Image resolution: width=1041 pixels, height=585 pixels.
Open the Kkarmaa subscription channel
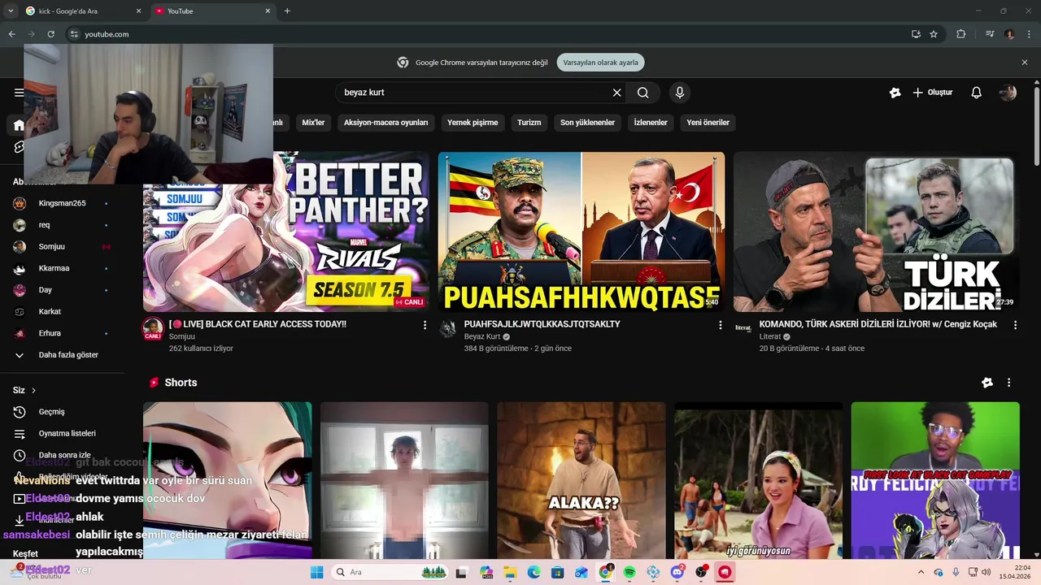click(x=62, y=268)
